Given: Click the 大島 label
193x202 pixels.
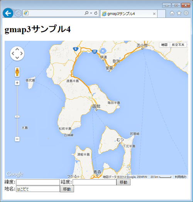Looking at the screenshot, I should point(25,128).
